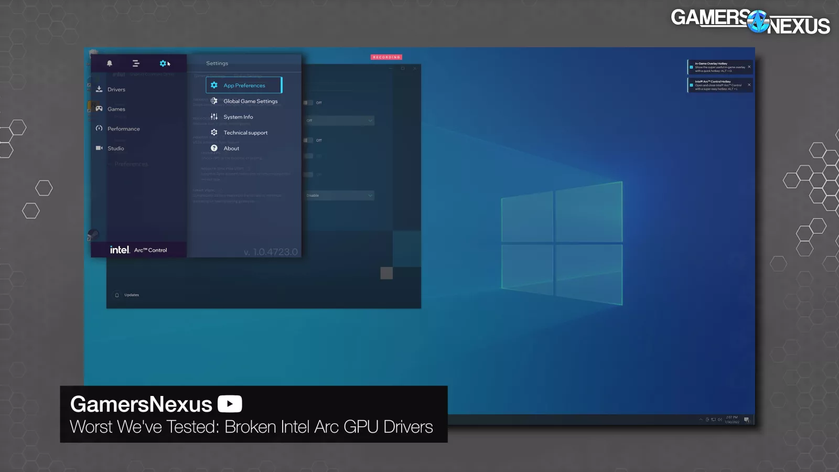The image size is (839, 472).
Task: Go to the Performance section
Action: 123,129
